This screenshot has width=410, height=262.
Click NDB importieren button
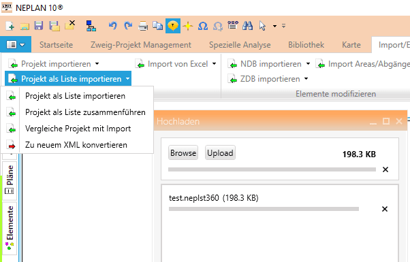265,64
